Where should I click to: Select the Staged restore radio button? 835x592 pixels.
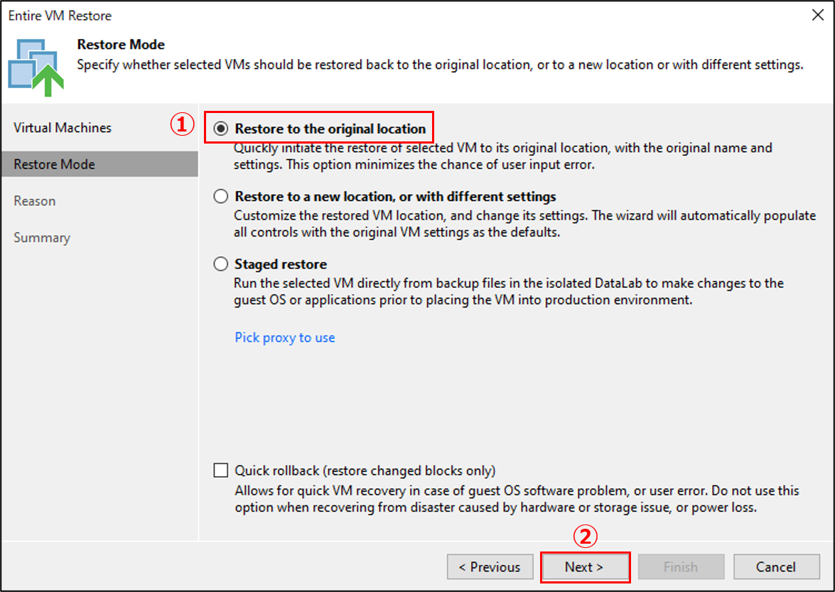click(221, 264)
